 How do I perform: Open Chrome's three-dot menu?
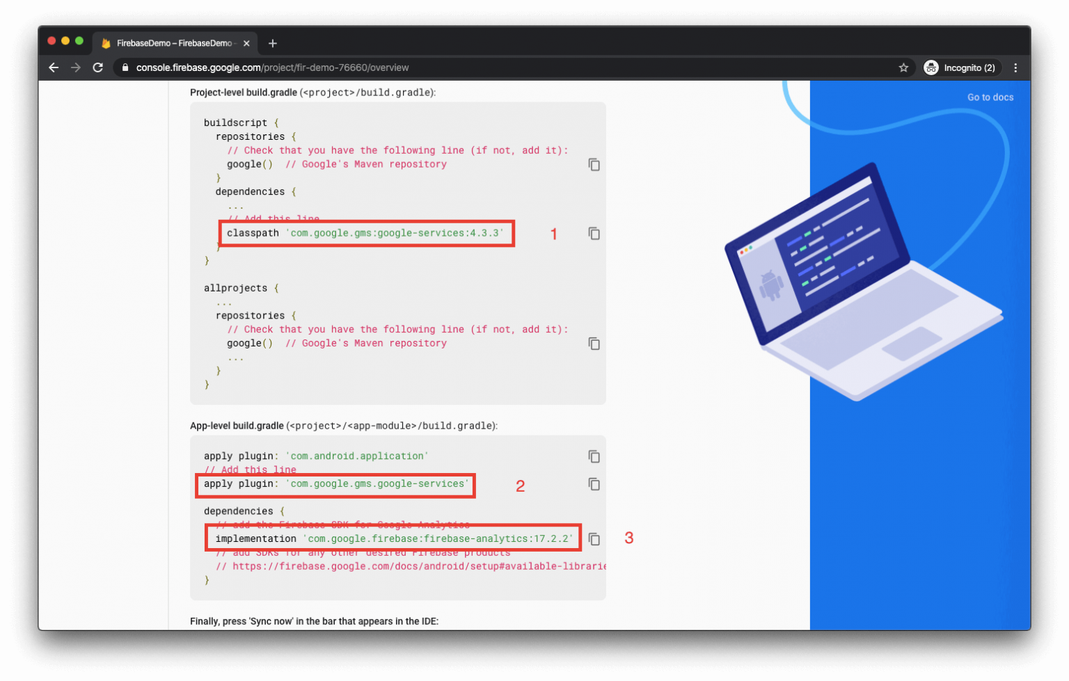click(x=1015, y=67)
